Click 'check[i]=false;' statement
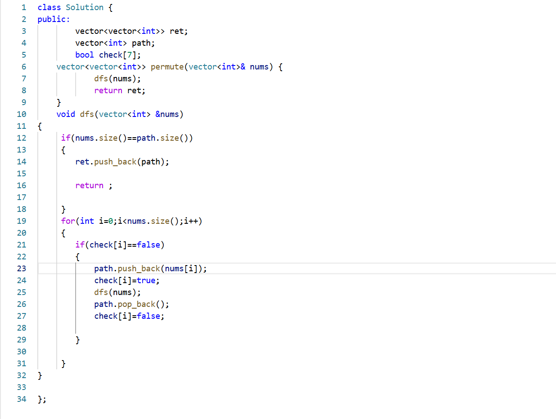This screenshot has height=419, width=556. pyautogui.click(x=129, y=316)
